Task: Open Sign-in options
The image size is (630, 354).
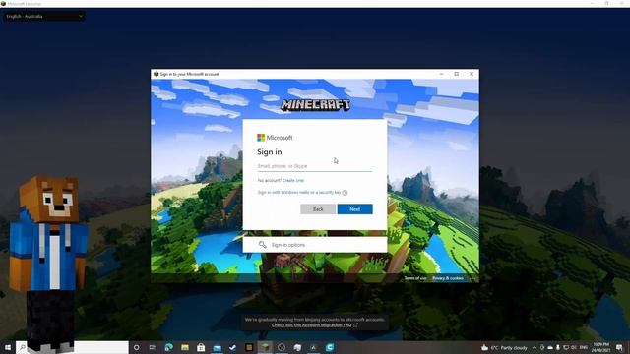Action: (315, 245)
